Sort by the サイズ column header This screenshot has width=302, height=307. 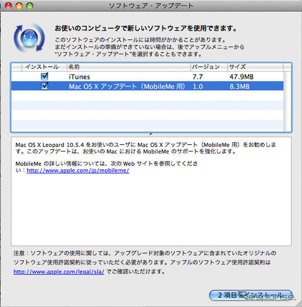[x=255, y=67]
